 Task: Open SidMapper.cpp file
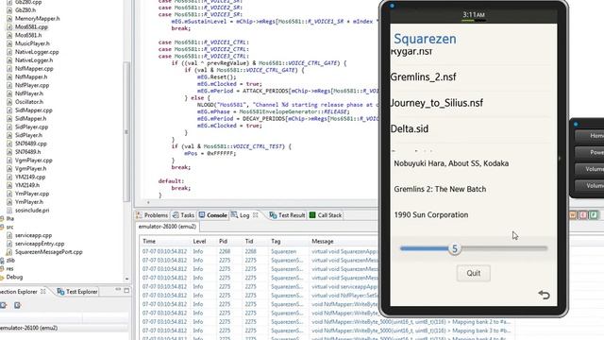(34, 110)
